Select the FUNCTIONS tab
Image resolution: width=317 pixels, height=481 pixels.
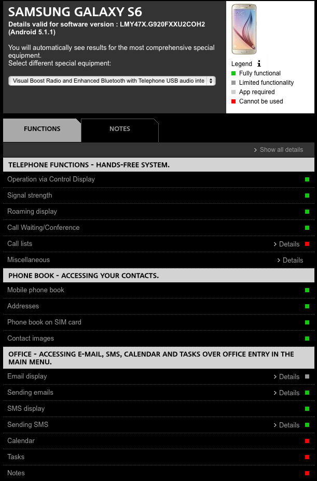(x=42, y=130)
